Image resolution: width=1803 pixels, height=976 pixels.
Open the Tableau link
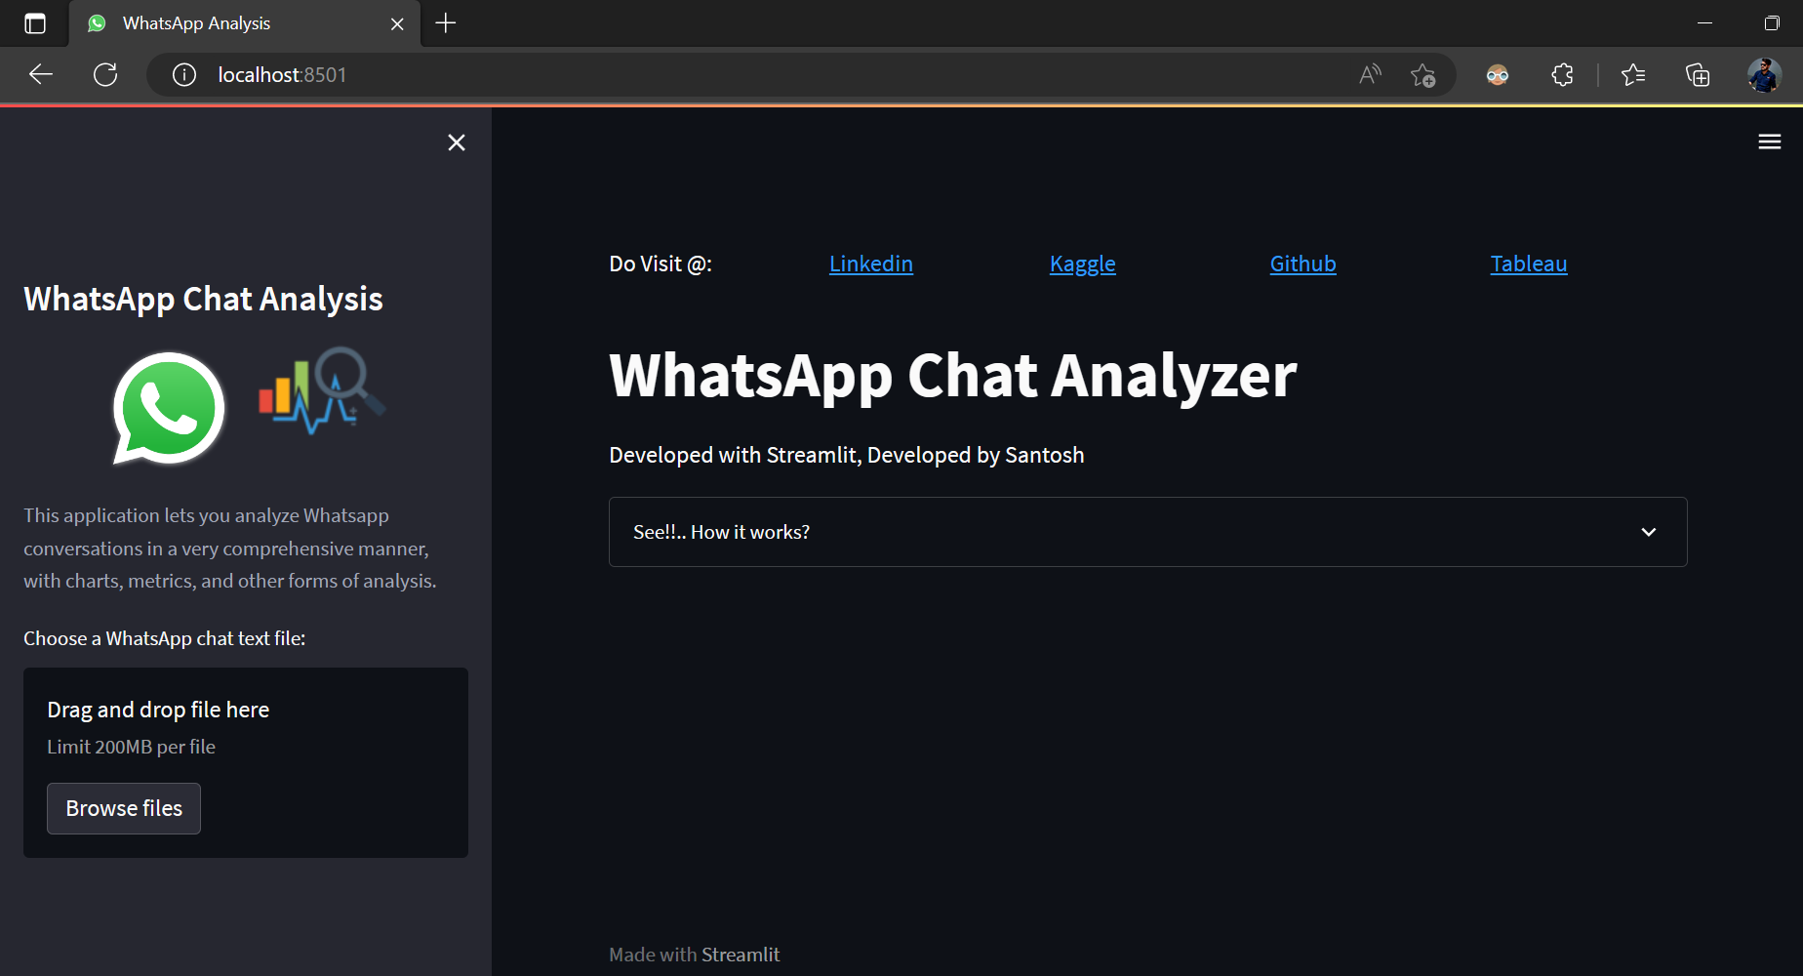pos(1529,264)
